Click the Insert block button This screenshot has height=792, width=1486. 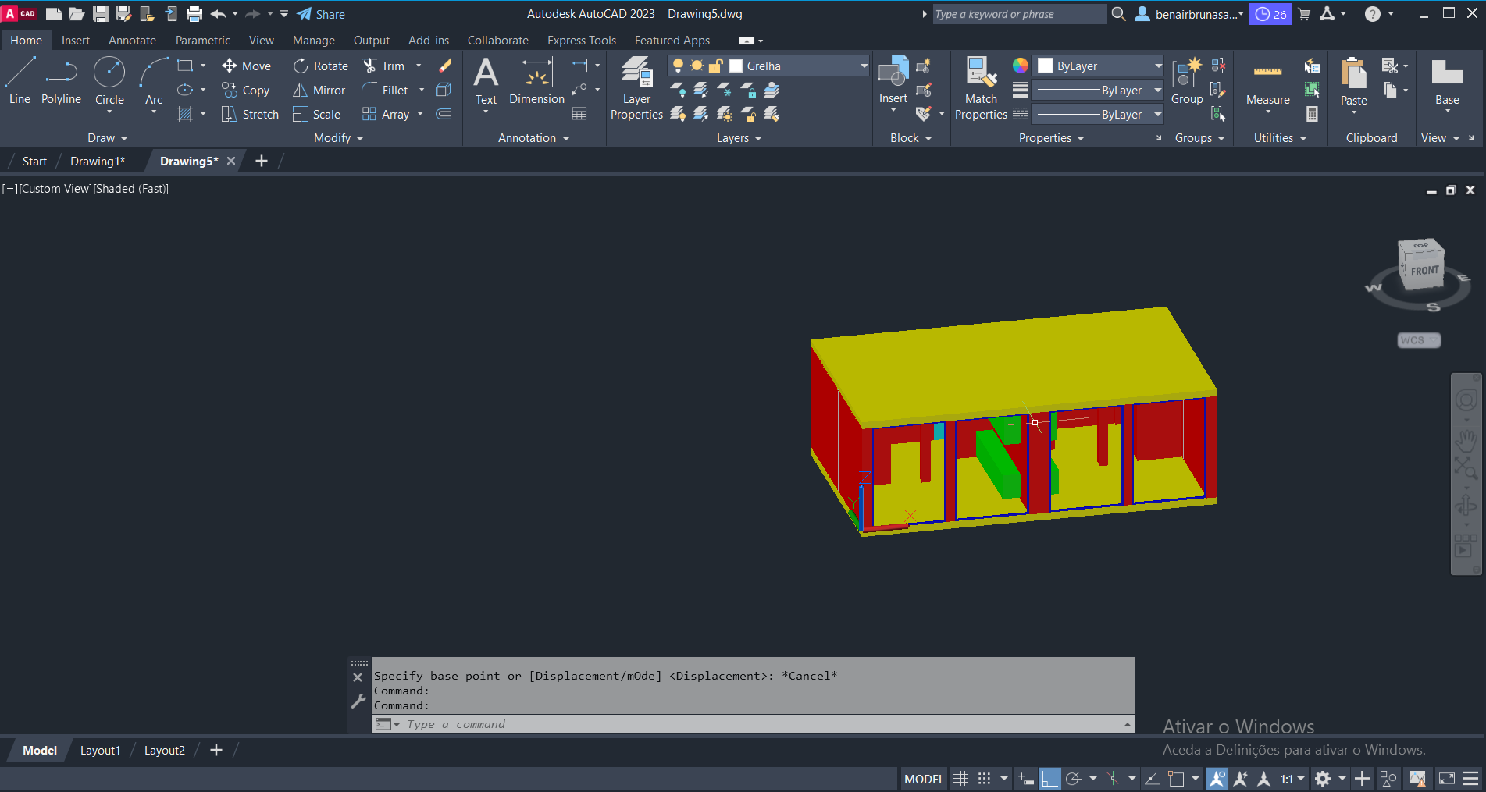(x=893, y=80)
